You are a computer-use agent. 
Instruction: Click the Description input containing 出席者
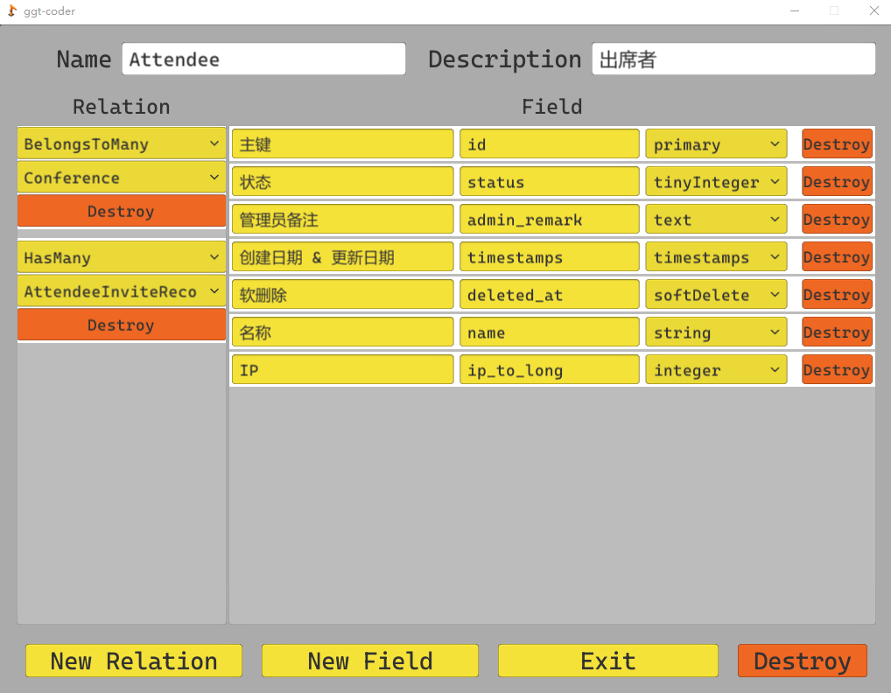(733, 59)
